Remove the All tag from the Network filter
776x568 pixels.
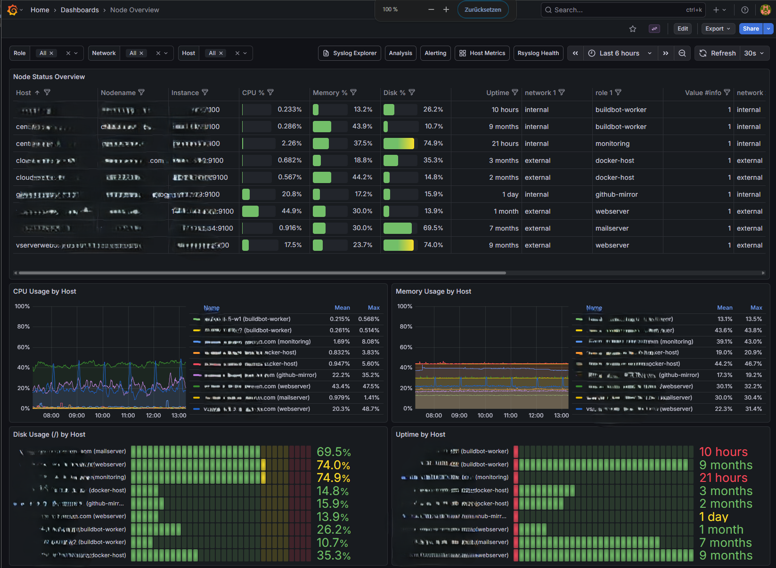(x=141, y=53)
